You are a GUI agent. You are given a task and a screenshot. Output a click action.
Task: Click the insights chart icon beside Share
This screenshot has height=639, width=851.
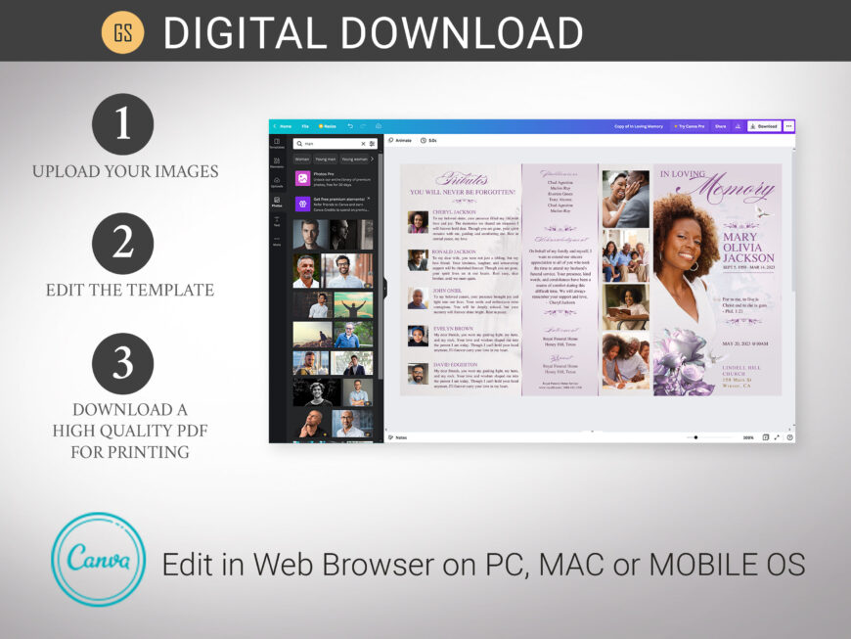coord(738,126)
